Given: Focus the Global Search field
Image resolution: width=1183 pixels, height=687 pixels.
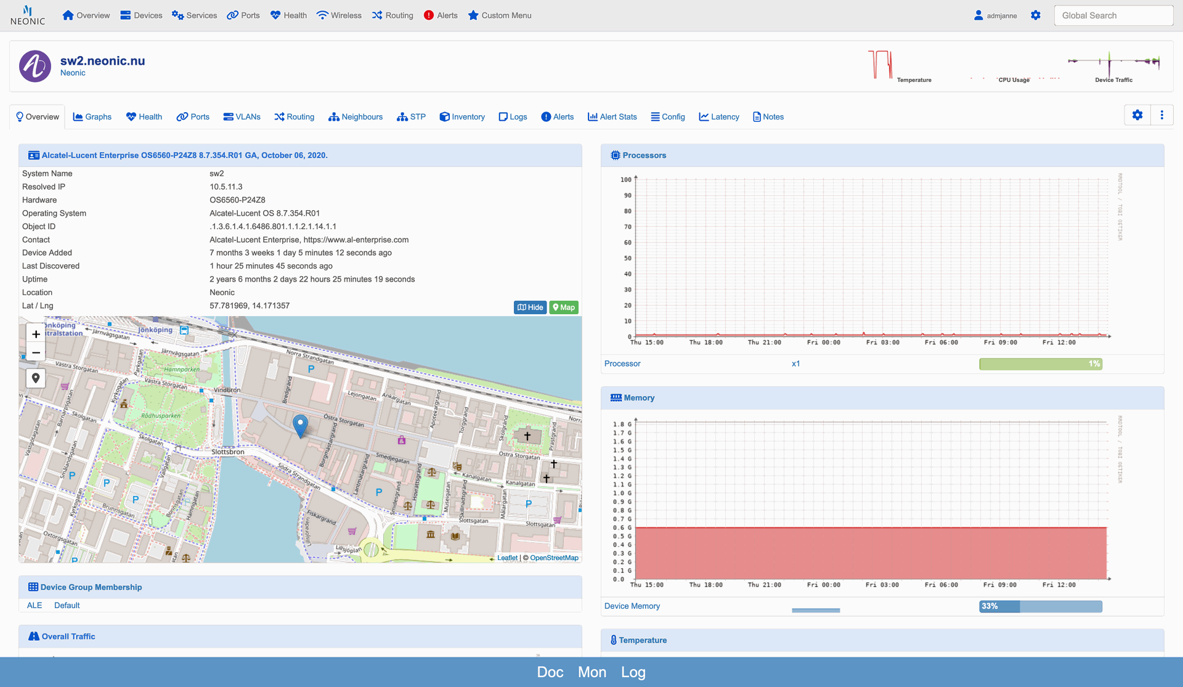Looking at the screenshot, I should [x=1113, y=15].
